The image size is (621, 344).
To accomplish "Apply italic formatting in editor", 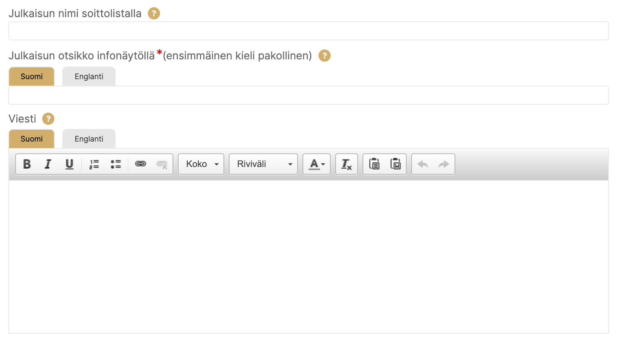I will click(48, 164).
